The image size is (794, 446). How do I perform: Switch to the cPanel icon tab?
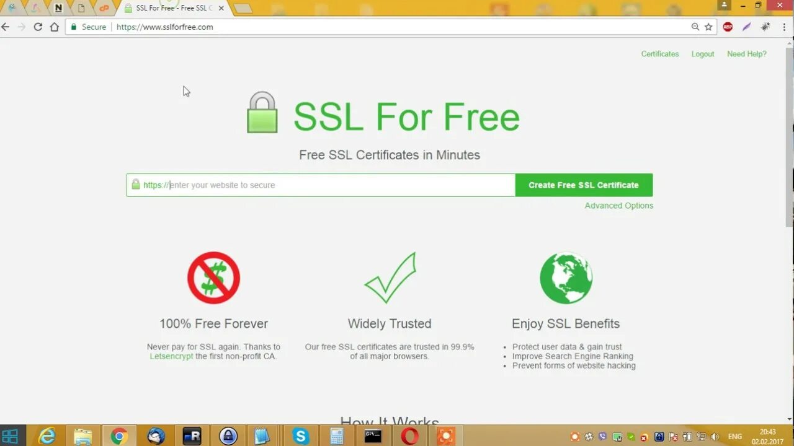point(104,8)
